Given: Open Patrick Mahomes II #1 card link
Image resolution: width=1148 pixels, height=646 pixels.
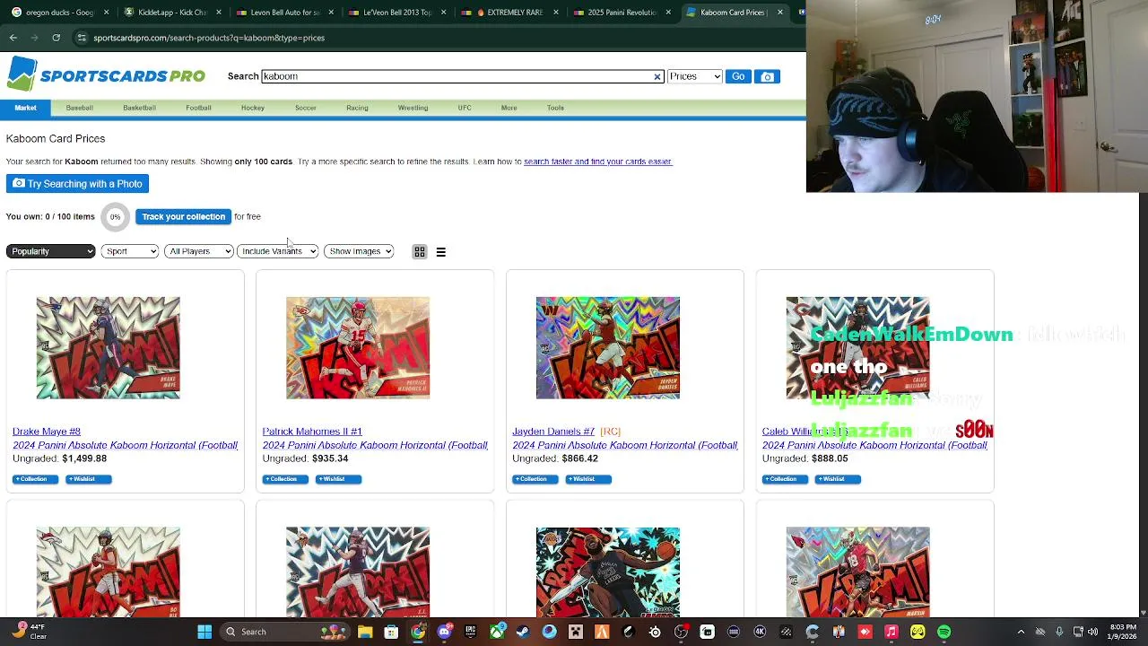Looking at the screenshot, I should 312,432.
